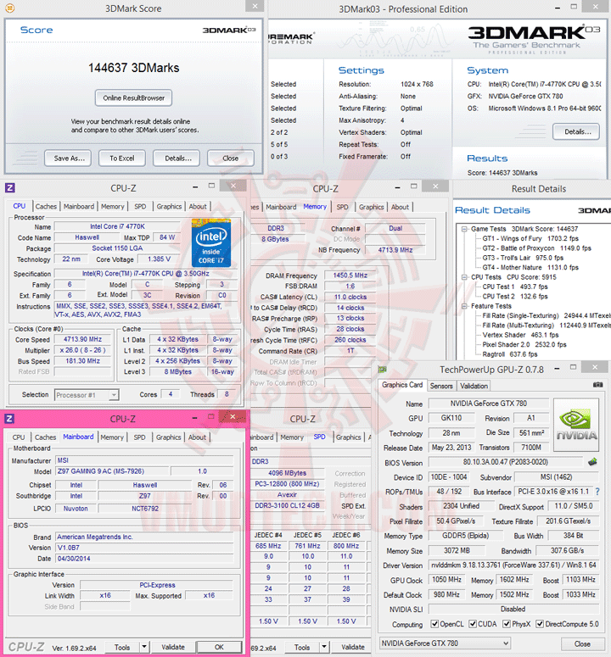Viewport: 611px width, 657px height.
Task: Click the BIOS date 04/30/2014 value
Action: click(144, 559)
